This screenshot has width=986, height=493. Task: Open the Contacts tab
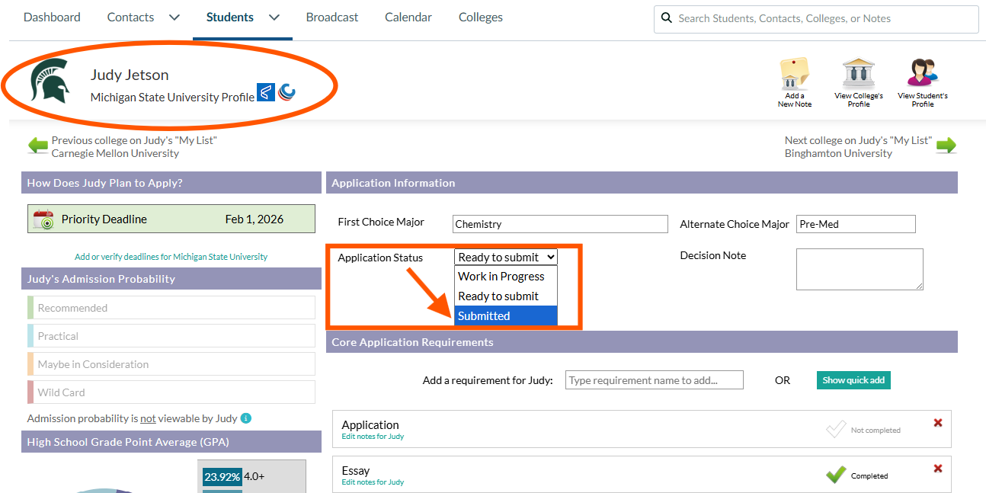coord(130,17)
